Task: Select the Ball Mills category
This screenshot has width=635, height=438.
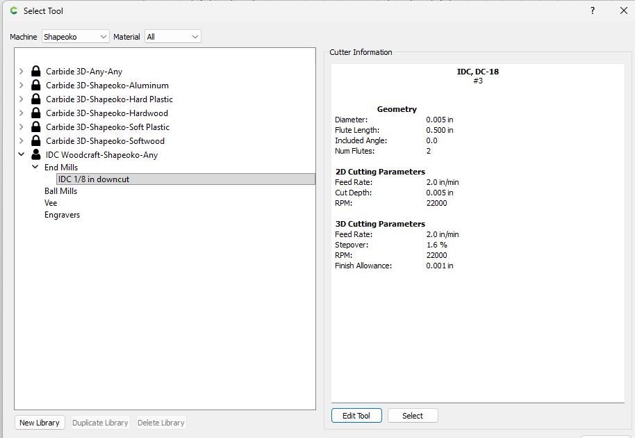Action: tap(60, 190)
